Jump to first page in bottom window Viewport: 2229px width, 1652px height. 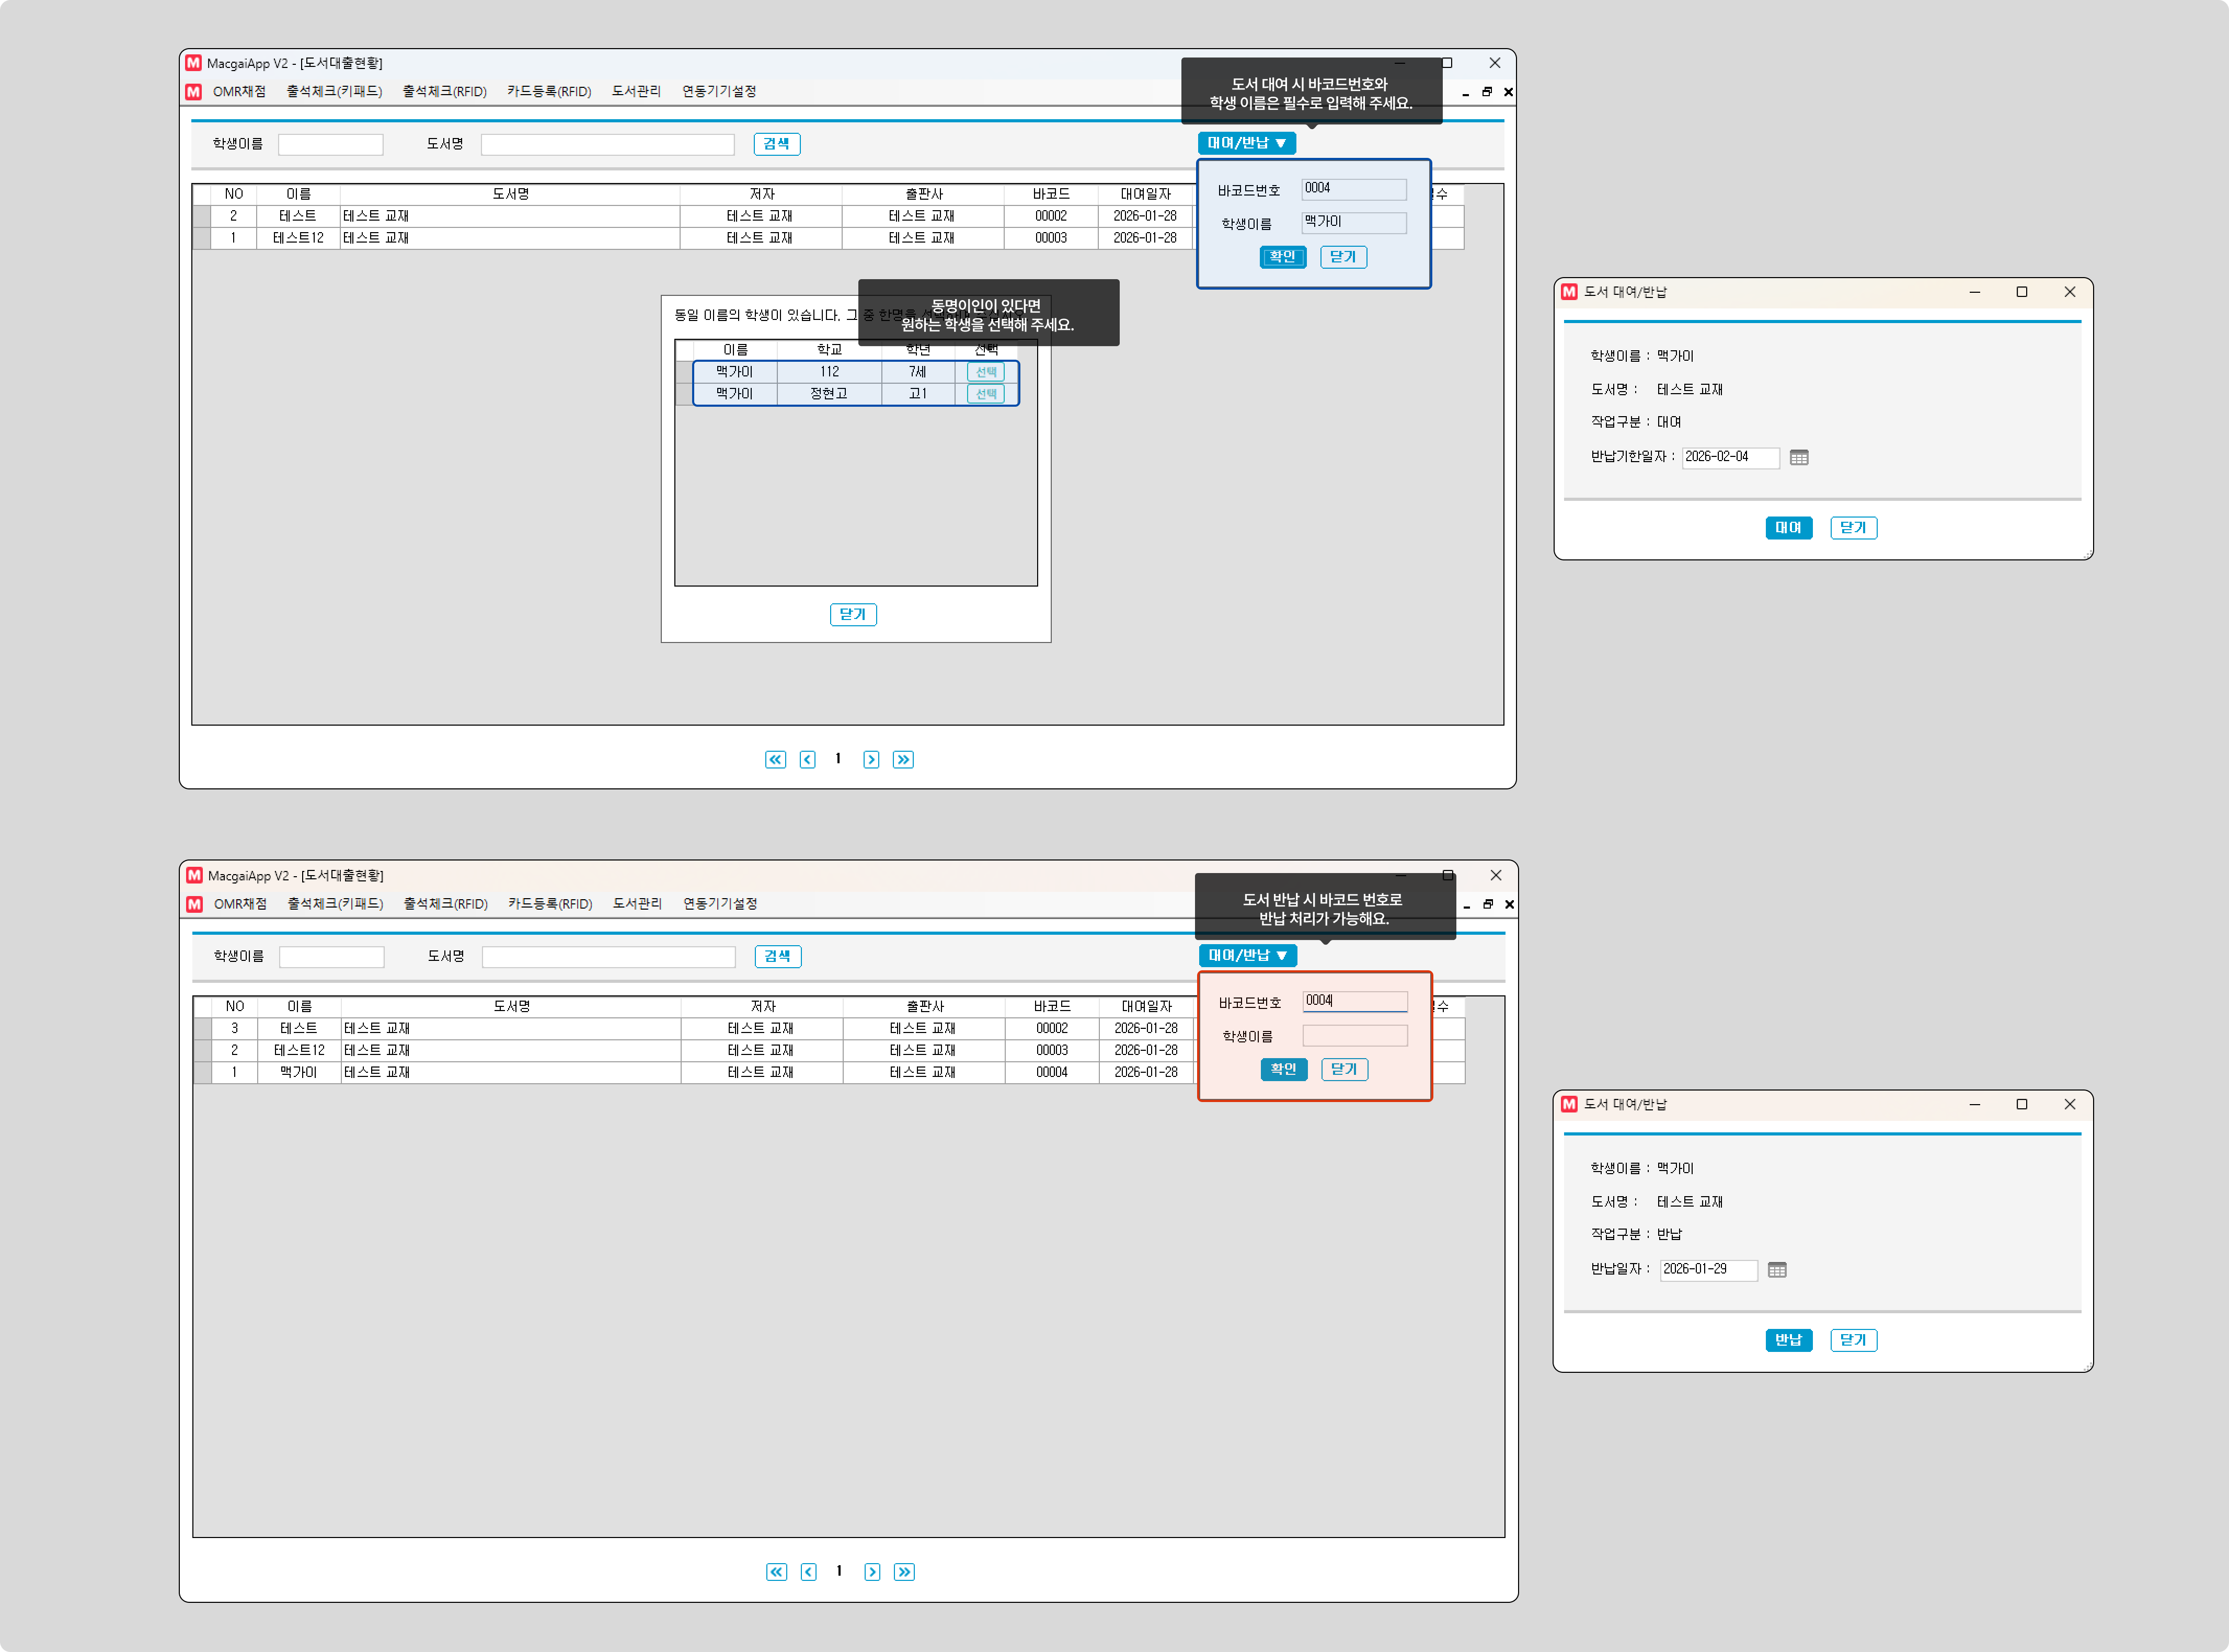click(x=776, y=1571)
